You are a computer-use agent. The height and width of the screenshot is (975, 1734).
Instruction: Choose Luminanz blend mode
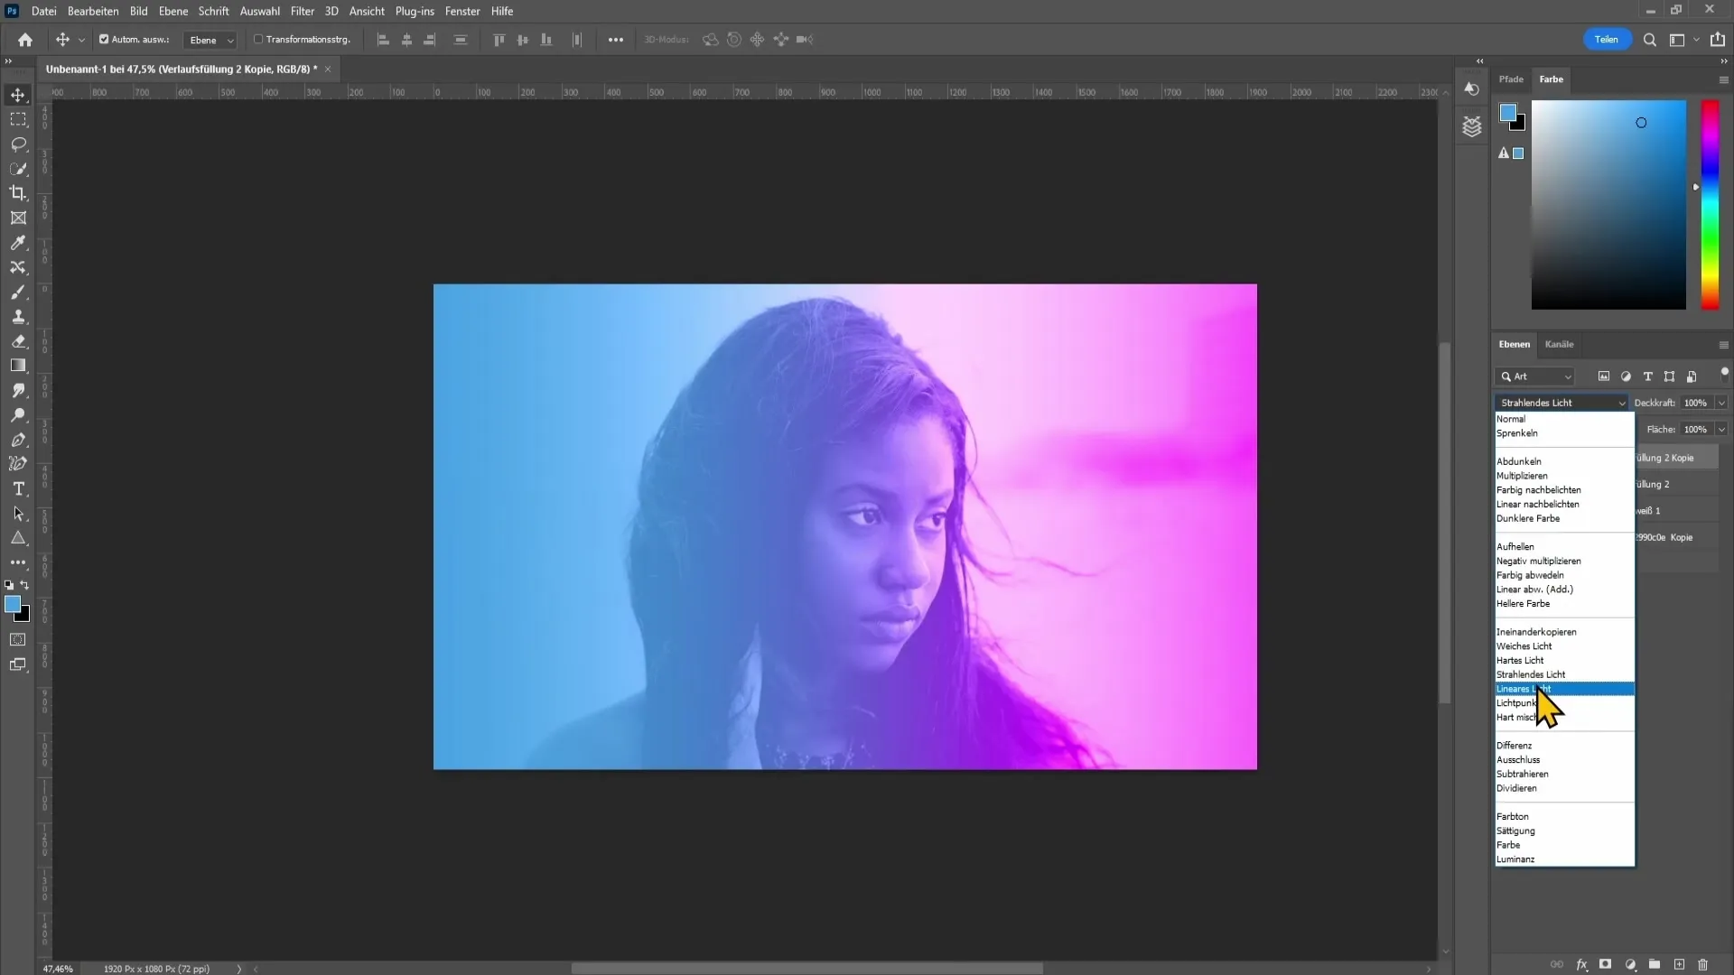click(x=1564, y=859)
